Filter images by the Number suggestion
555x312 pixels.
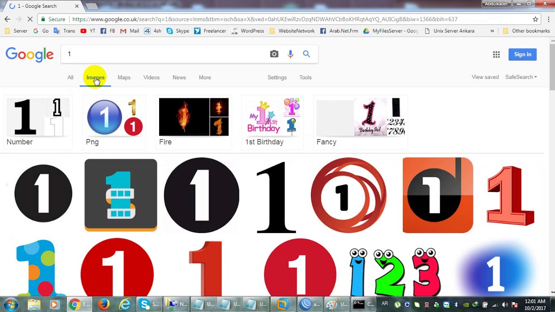(38, 123)
